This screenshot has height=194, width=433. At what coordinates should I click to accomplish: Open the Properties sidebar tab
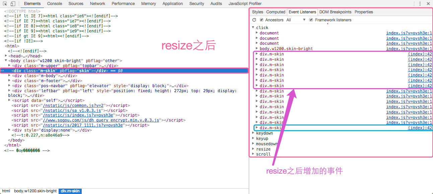364,12
